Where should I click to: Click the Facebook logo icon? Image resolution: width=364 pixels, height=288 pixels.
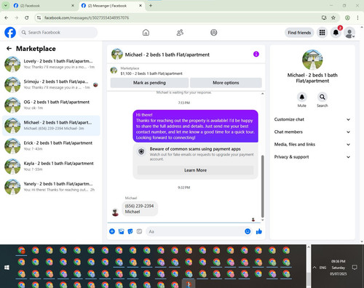pyautogui.click(x=10, y=33)
